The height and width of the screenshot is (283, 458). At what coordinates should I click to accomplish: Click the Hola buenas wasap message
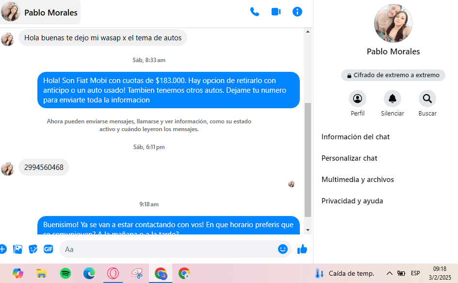click(x=103, y=38)
